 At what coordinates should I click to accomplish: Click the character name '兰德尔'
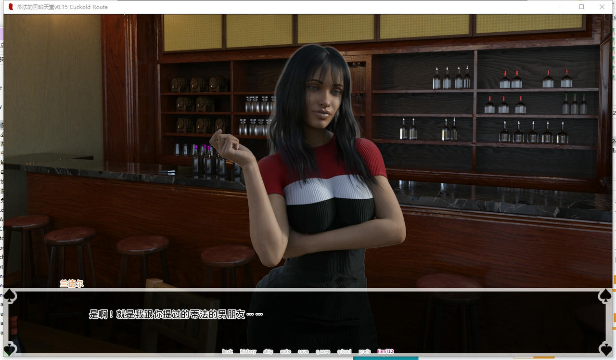coord(72,284)
